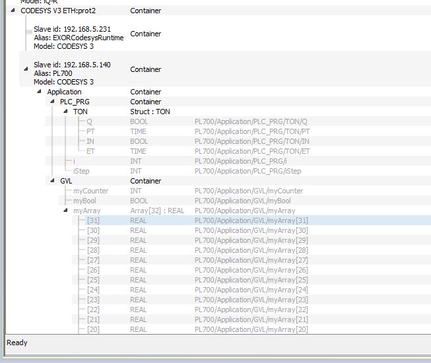Click the Ready status bar text
The height and width of the screenshot is (363, 431).
17,343
